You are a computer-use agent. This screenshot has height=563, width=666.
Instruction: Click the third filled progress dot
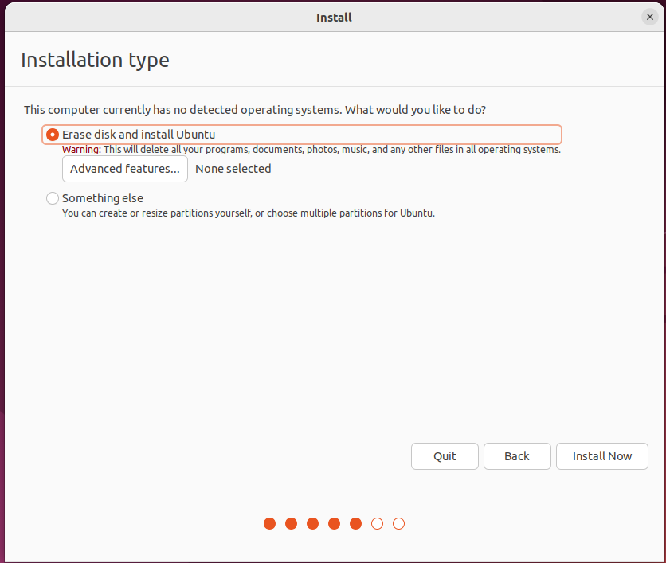[313, 523]
